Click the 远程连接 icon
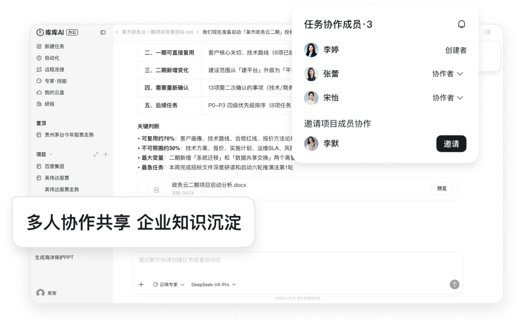The image size is (521, 326). coord(39,69)
